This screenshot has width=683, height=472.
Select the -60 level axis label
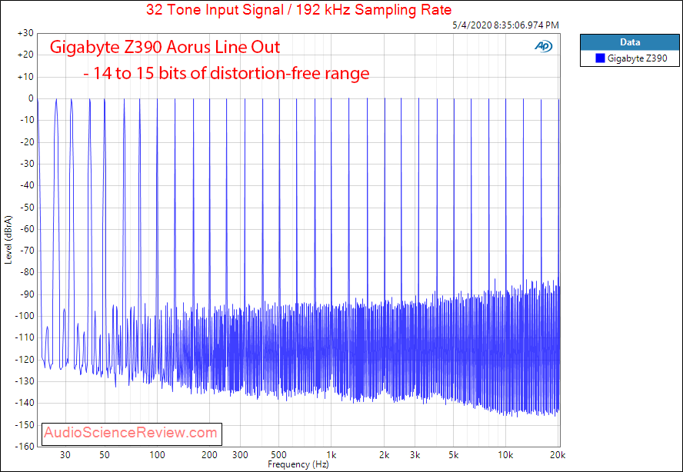(27, 229)
